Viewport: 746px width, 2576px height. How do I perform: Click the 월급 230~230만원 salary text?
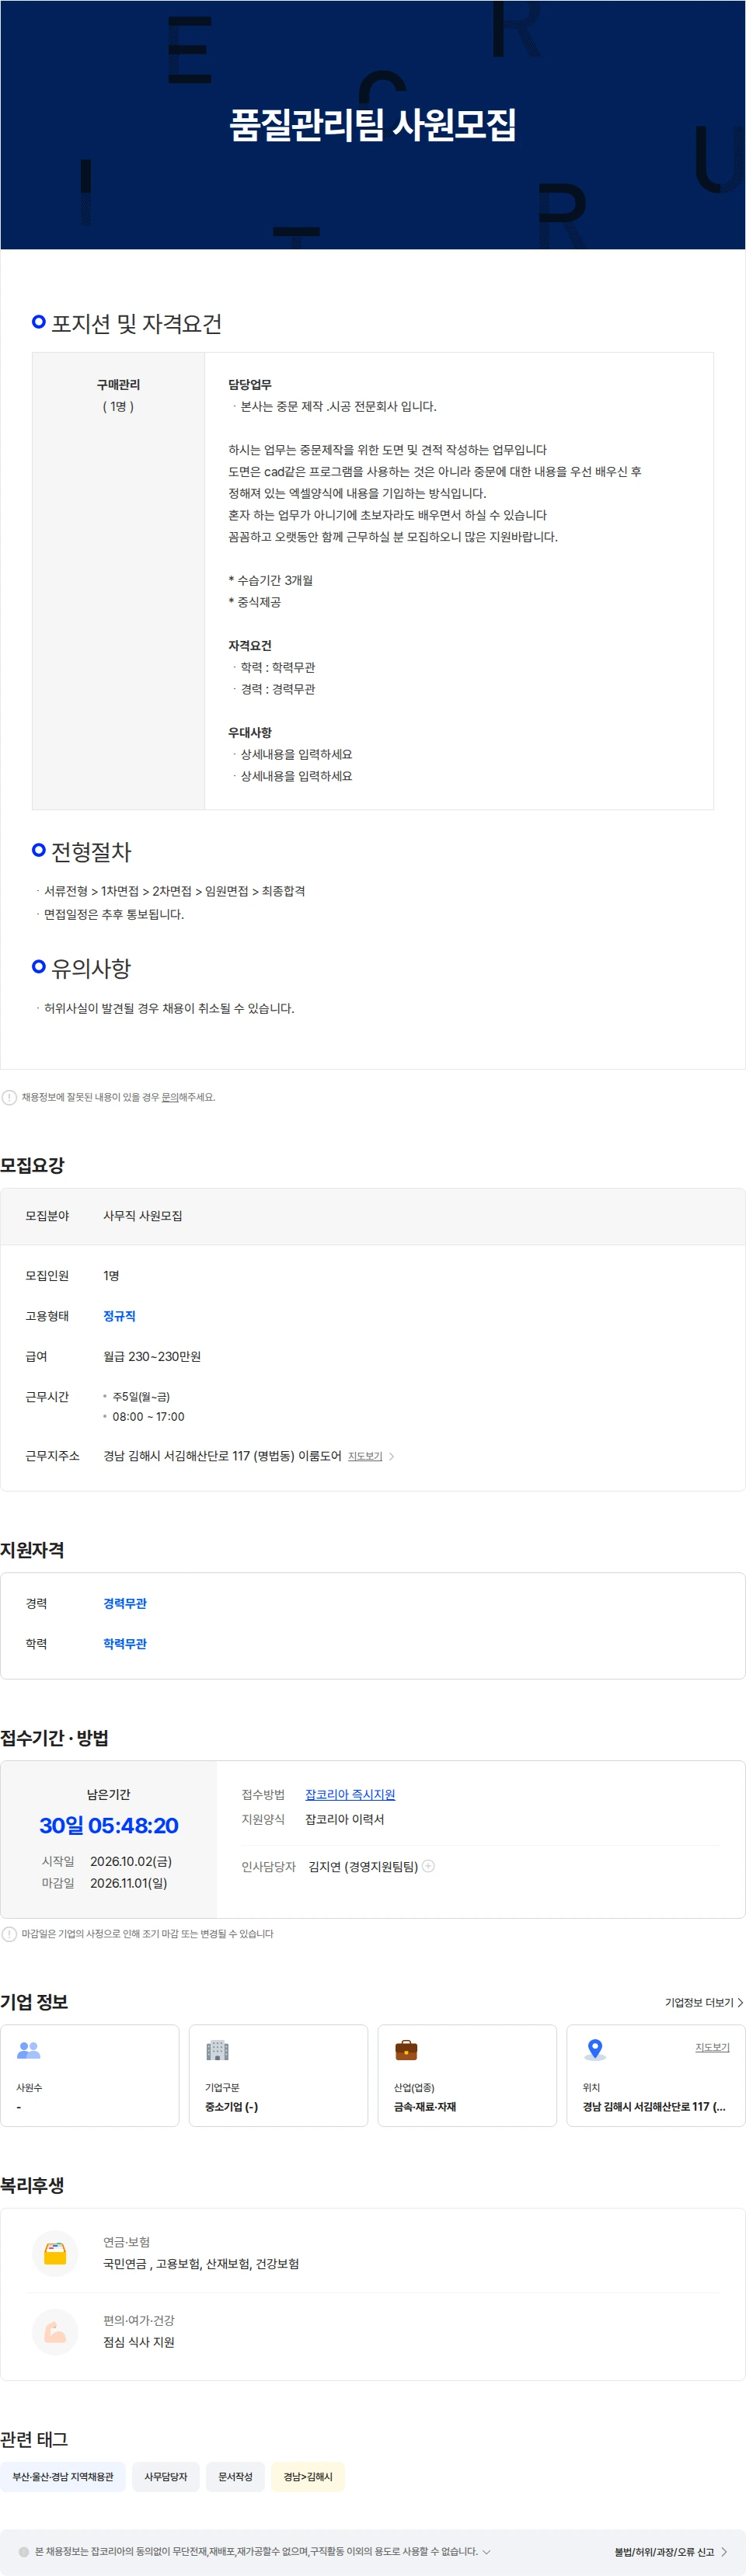click(152, 1356)
